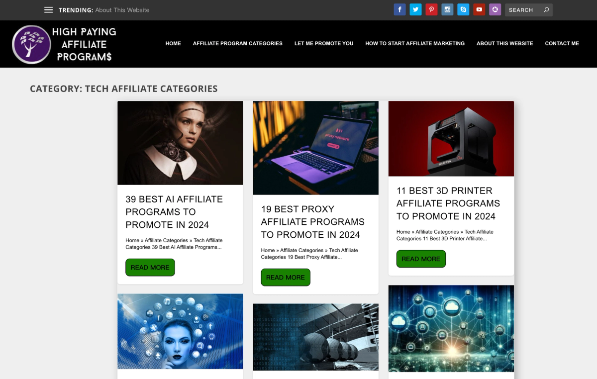The image size is (597, 379).
Task: Open Let Me Promote You menu item
Action: (x=324, y=43)
